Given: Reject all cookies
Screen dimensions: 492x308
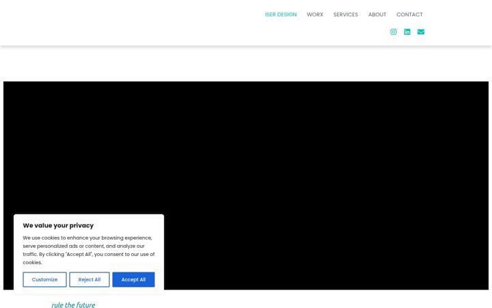Looking at the screenshot, I should [90, 279].
